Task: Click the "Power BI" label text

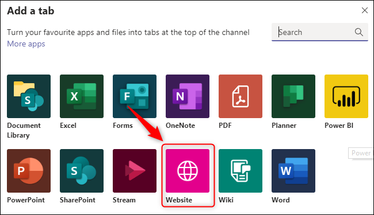Action: pos(339,126)
